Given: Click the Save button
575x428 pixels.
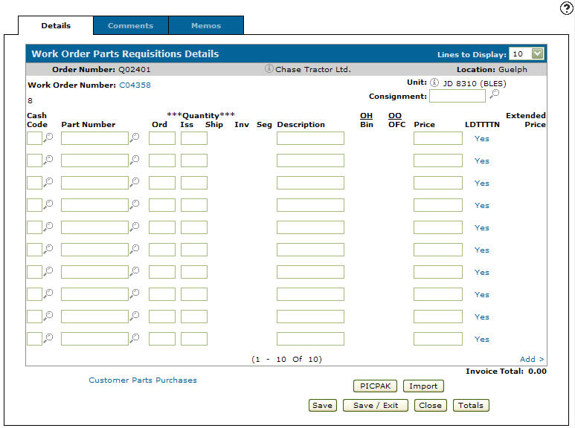Looking at the screenshot, I should [x=322, y=405].
